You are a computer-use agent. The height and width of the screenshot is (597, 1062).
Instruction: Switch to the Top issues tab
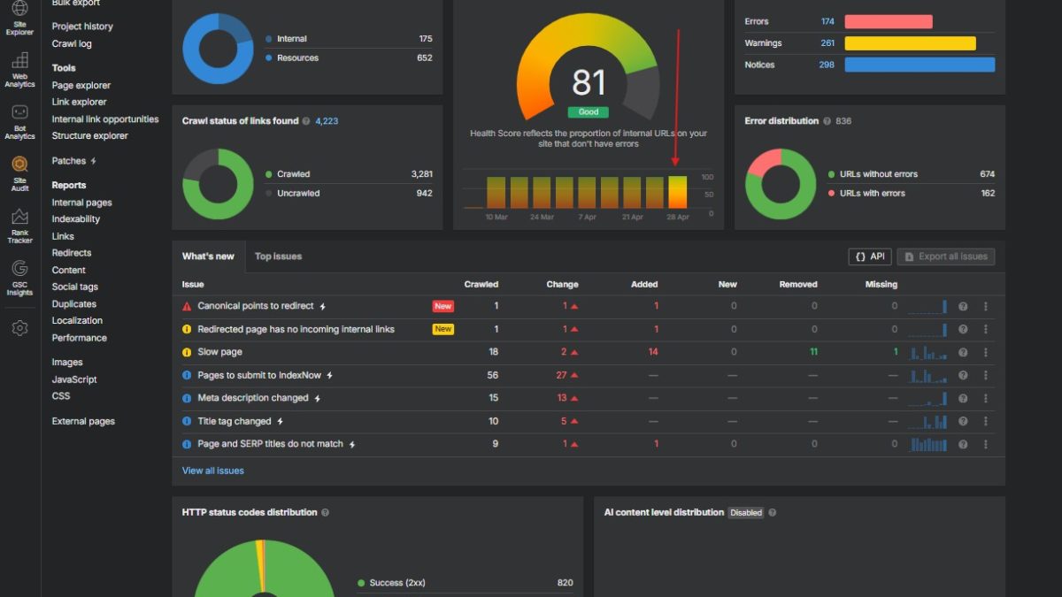pos(278,256)
